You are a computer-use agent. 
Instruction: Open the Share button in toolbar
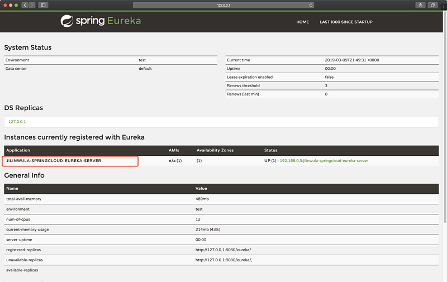(x=420, y=5)
